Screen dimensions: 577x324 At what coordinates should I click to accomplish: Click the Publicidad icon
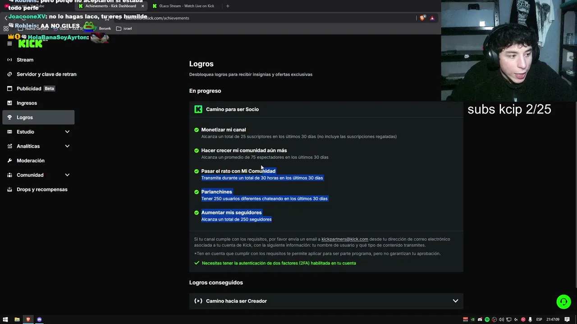coord(9,89)
